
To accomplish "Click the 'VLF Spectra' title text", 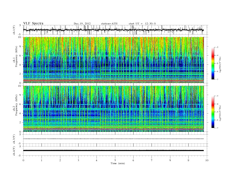I will coord(33,23).
